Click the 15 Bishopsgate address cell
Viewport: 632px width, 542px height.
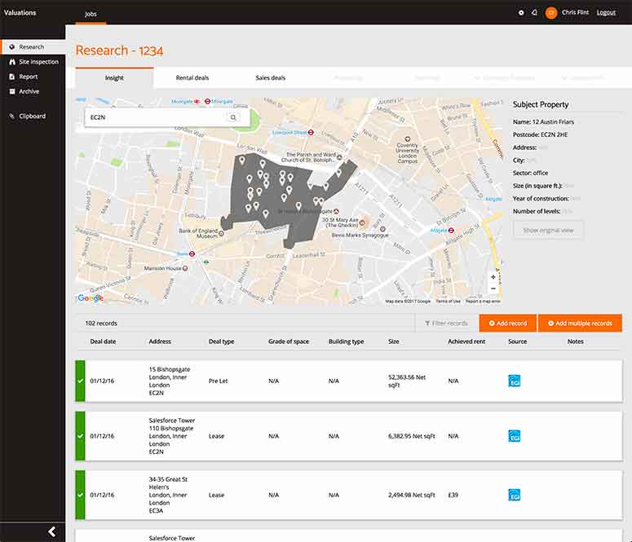tap(170, 381)
